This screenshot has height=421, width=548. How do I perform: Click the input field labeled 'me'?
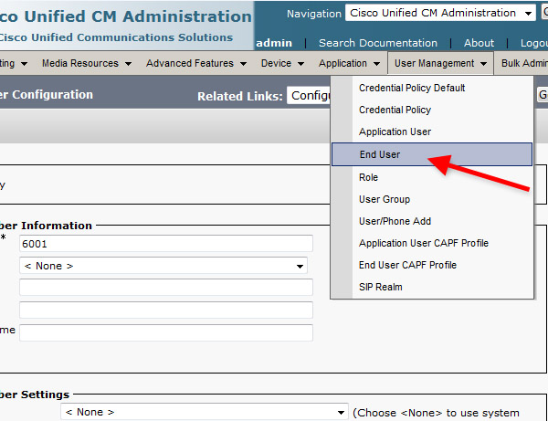(x=166, y=332)
